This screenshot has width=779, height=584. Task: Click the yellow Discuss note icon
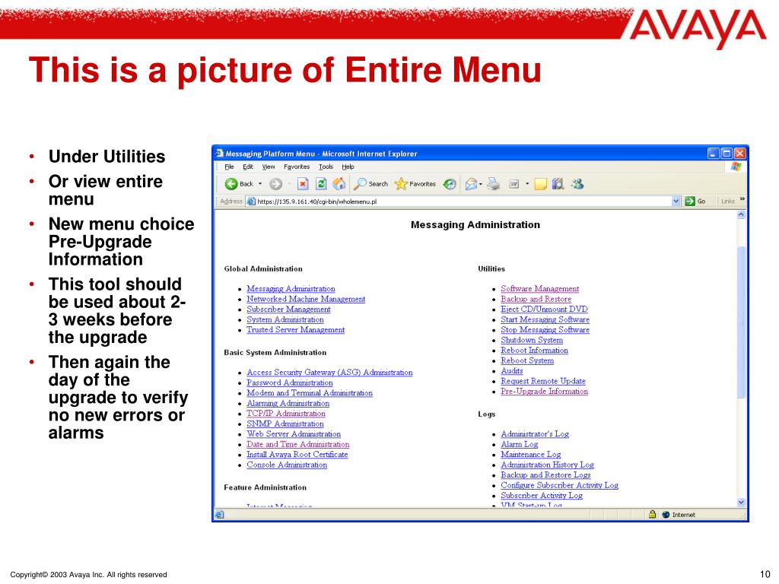pyautogui.click(x=541, y=184)
